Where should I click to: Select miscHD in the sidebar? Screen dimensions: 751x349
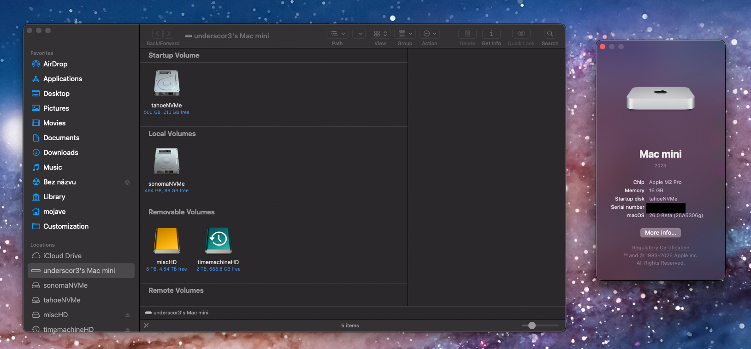(x=81, y=315)
